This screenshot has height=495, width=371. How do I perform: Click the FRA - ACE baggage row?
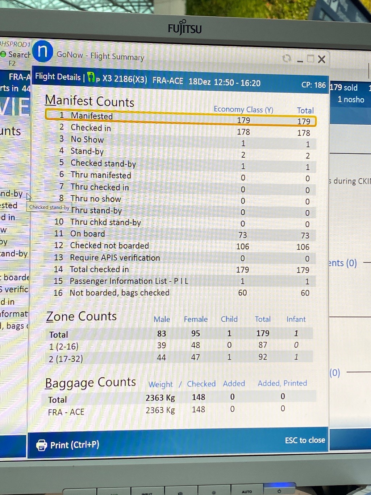180,411
